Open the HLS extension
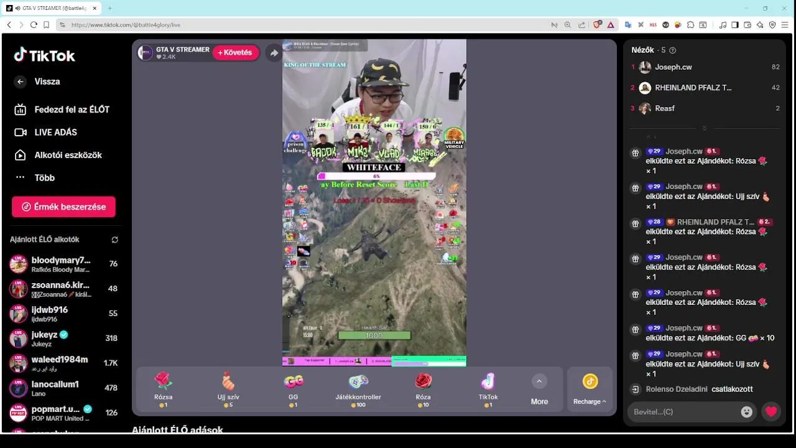This screenshot has height=448, width=796. coord(653,25)
